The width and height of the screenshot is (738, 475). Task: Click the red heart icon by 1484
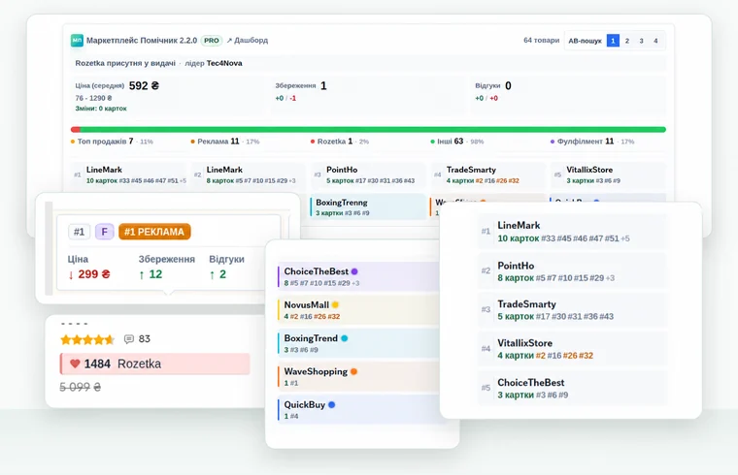pos(75,364)
